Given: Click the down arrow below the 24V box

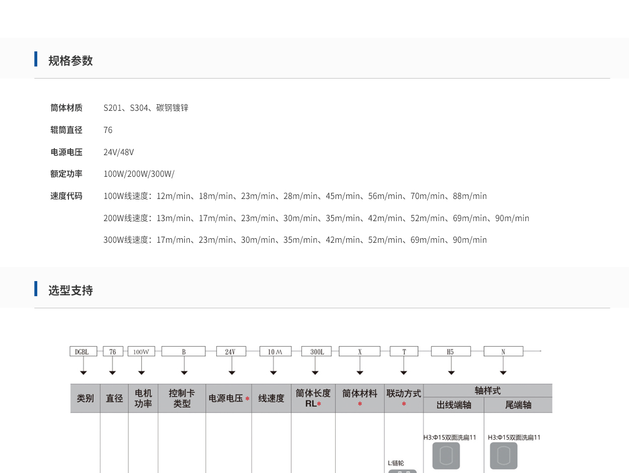Looking at the screenshot, I should (231, 373).
